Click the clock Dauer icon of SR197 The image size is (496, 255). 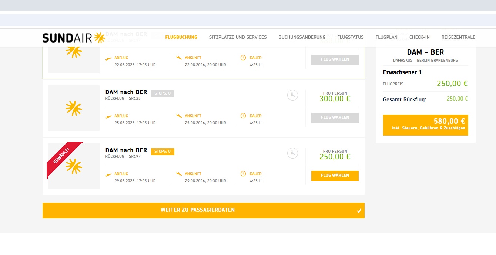point(243,174)
